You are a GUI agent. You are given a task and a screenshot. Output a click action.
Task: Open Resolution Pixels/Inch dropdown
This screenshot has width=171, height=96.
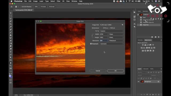(116, 41)
